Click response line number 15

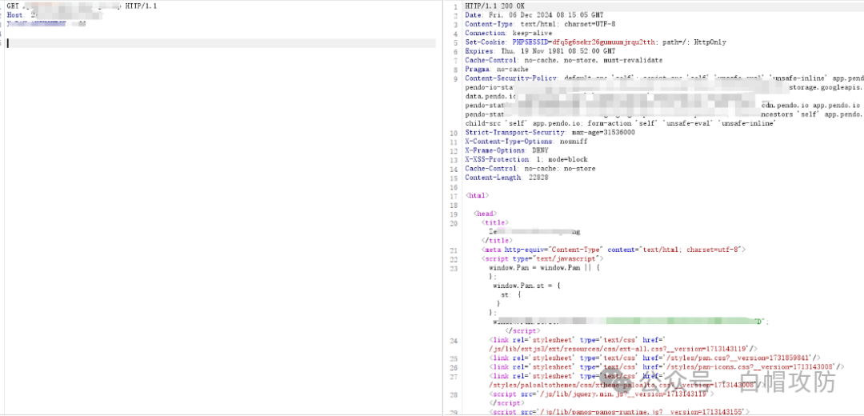coord(454,178)
